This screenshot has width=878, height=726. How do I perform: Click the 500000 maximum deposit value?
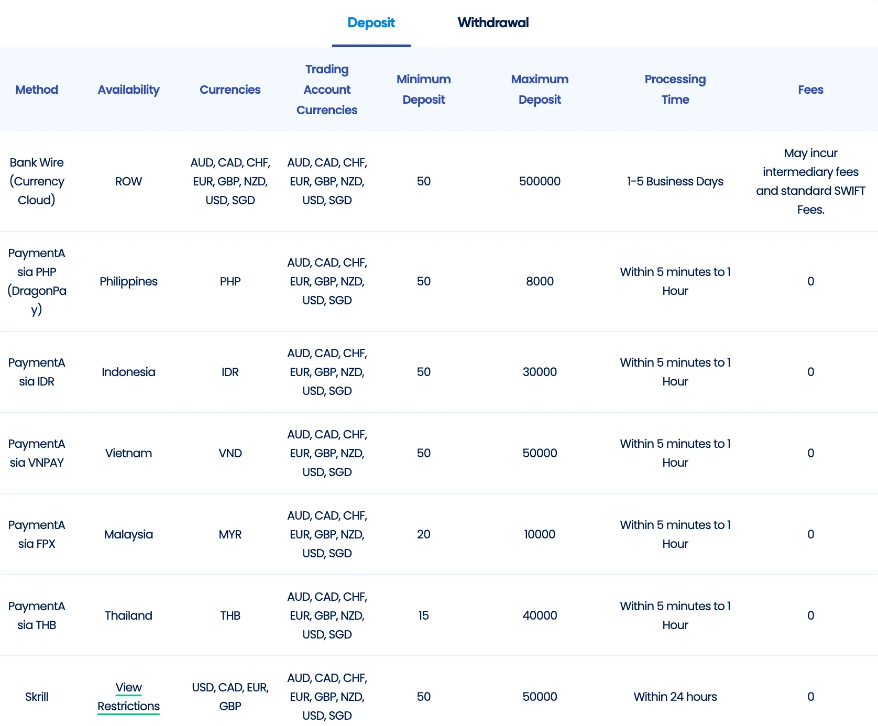coord(540,181)
